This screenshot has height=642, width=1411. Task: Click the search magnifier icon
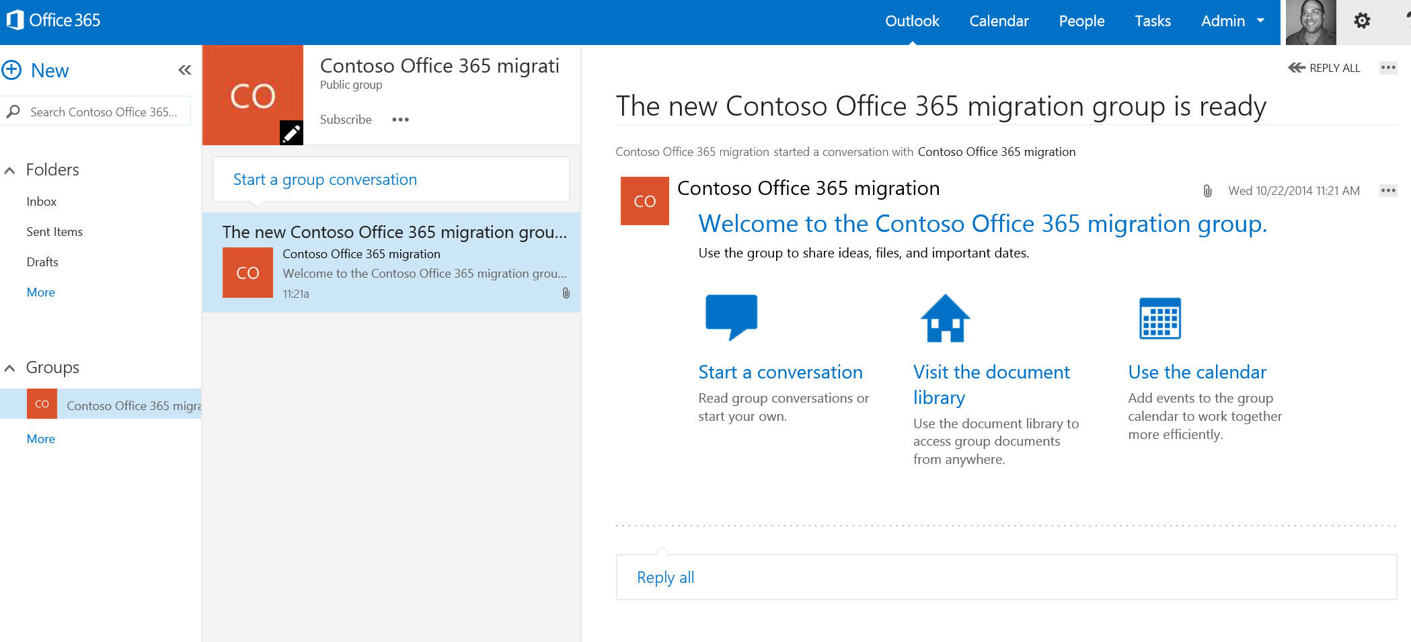click(13, 112)
